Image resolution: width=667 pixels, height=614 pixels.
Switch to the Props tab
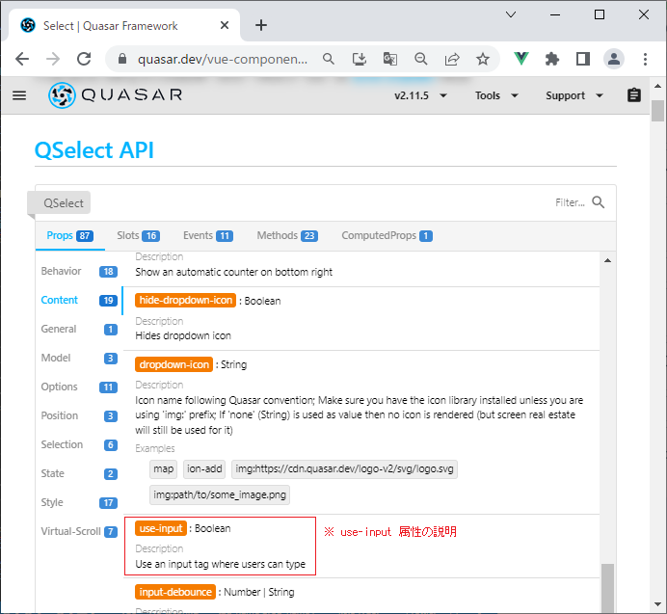pyautogui.click(x=69, y=236)
